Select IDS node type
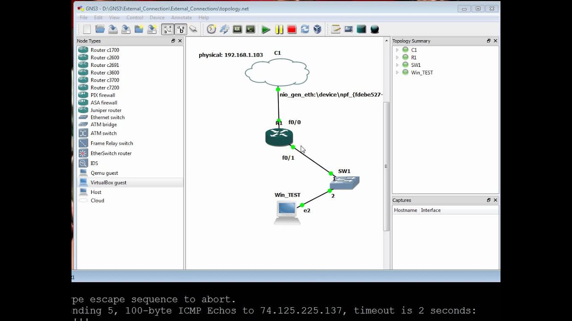 coord(130,163)
